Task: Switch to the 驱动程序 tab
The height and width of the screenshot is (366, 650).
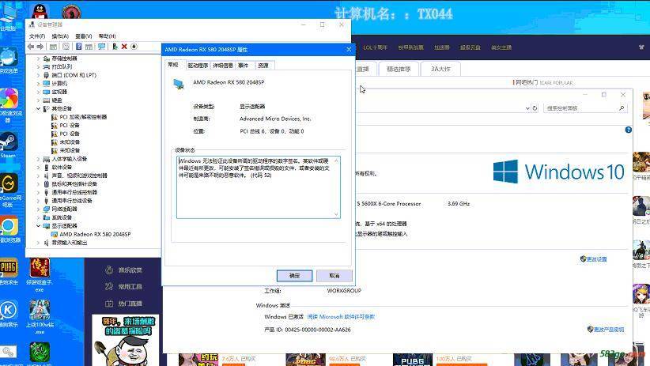Action: [x=198, y=66]
